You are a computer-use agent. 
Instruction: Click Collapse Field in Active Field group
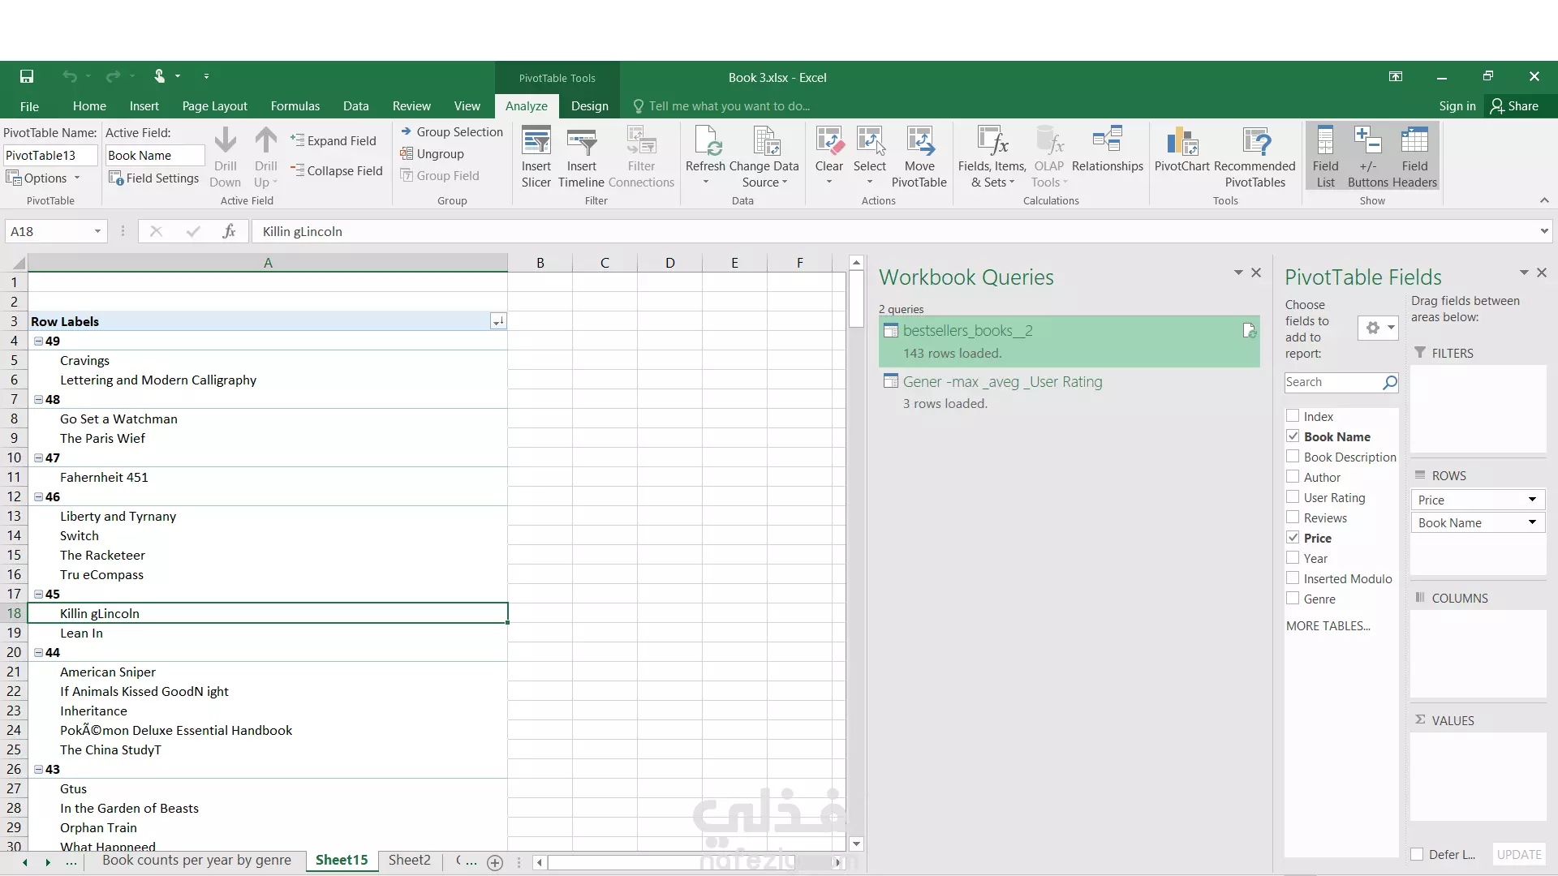click(336, 170)
